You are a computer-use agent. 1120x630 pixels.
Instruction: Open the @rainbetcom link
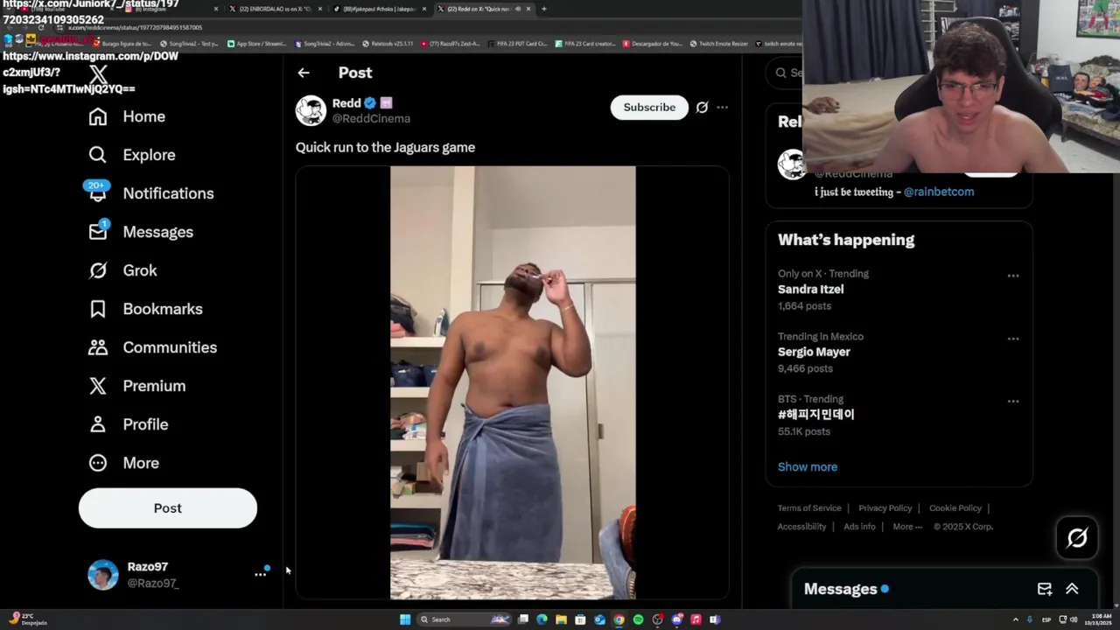coord(939,192)
